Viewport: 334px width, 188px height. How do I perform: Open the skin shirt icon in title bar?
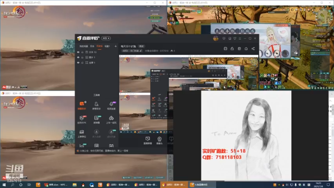click(235, 38)
